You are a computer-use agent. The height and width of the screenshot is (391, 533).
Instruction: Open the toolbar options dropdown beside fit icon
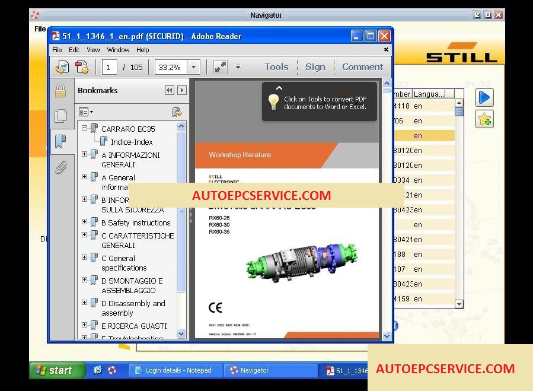238,67
